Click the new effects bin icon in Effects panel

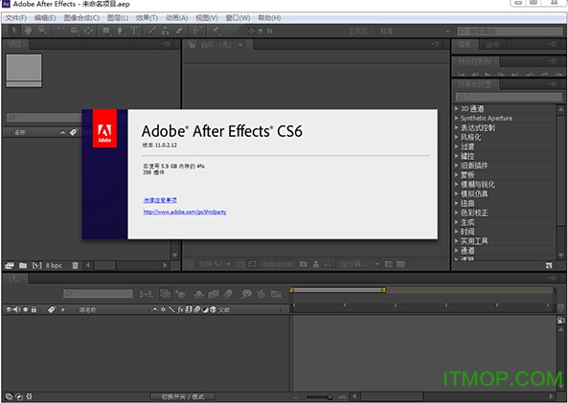pyautogui.click(x=549, y=265)
